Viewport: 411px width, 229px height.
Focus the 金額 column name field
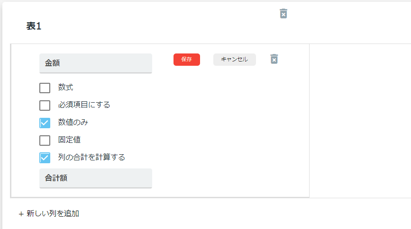[x=96, y=63]
